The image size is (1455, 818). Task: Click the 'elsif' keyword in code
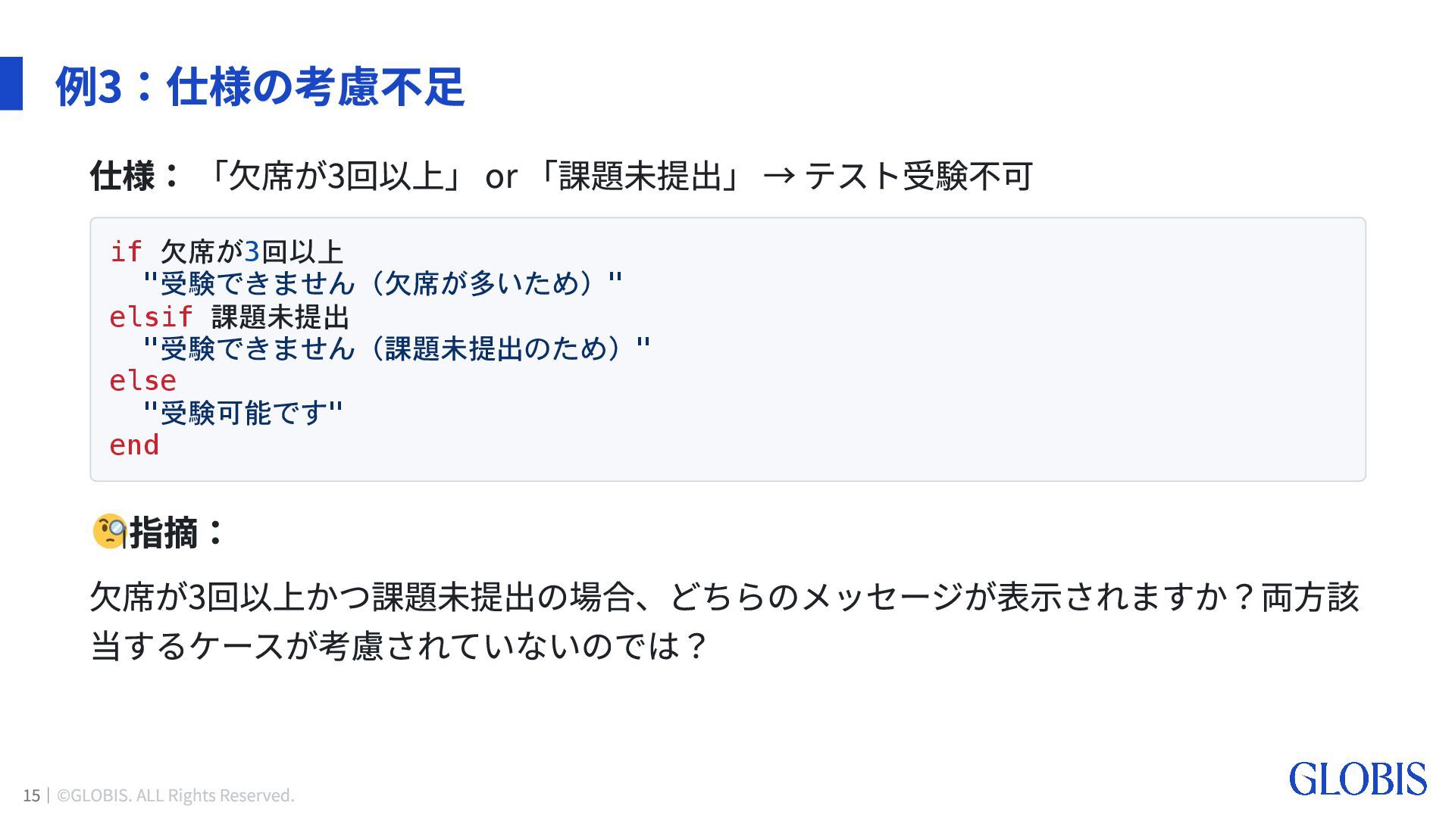[151, 317]
